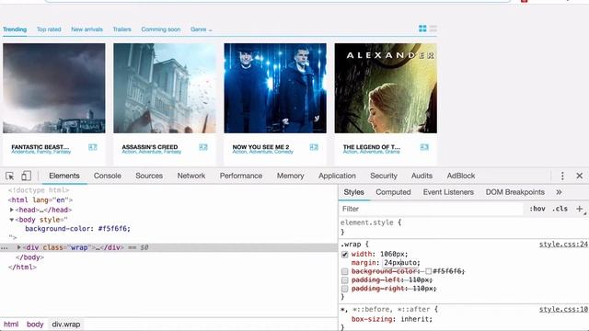Select body in the breadcrumb bar

tap(35, 325)
